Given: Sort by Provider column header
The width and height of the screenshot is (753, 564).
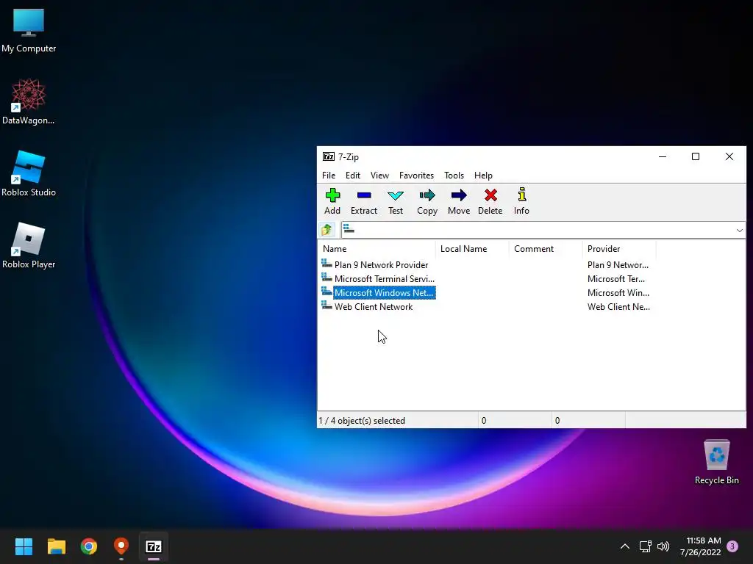Looking at the screenshot, I should coord(619,249).
